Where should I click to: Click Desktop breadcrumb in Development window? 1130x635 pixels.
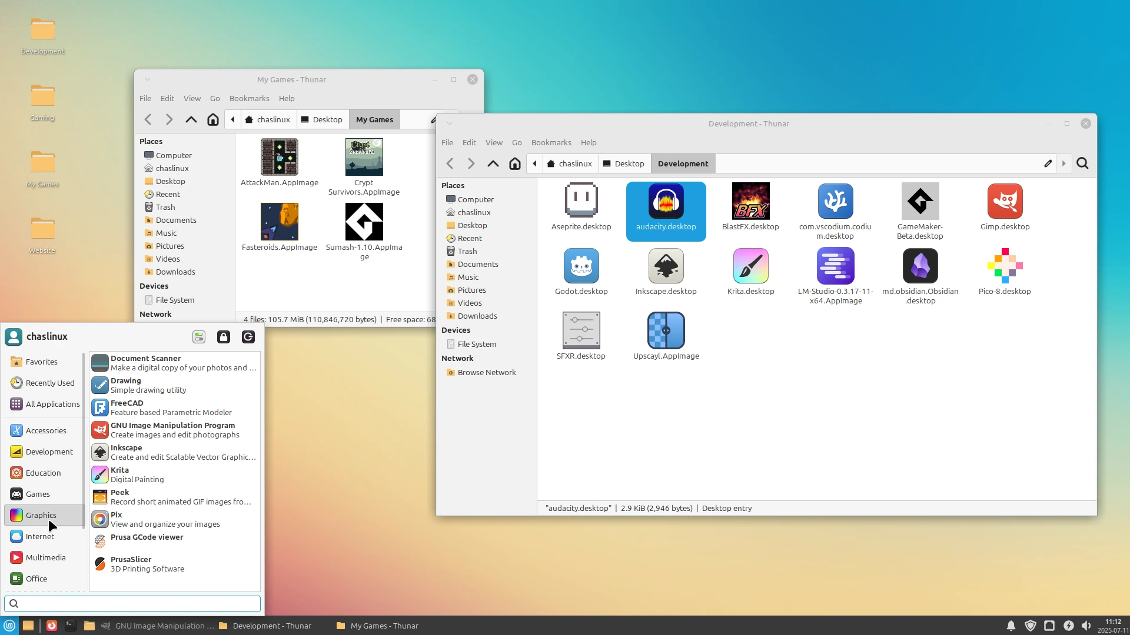pyautogui.click(x=624, y=163)
